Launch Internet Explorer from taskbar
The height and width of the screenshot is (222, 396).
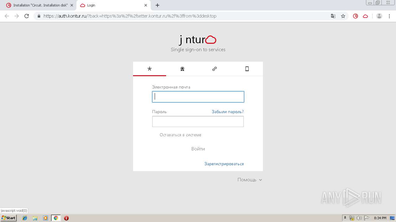coord(25,218)
